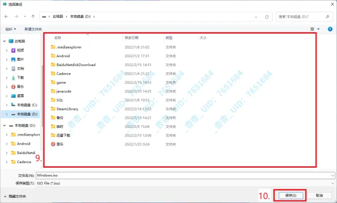Open the view options dropdown arrow
This screenshot has height=203, width=337.
pos(318,29)
